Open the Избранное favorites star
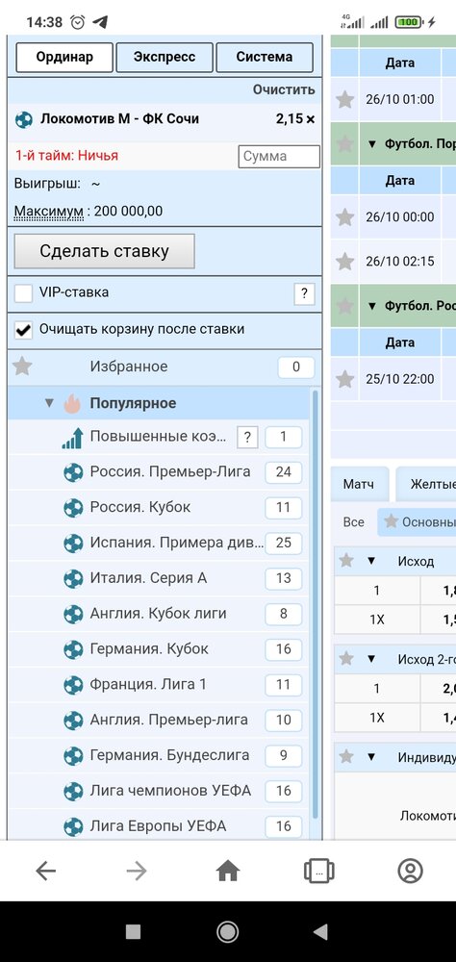 [22, 367]
